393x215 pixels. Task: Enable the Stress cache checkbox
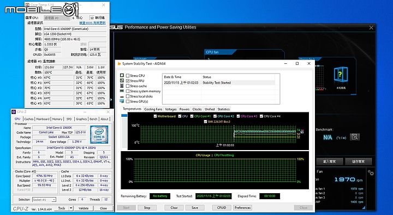coord(128,86)
